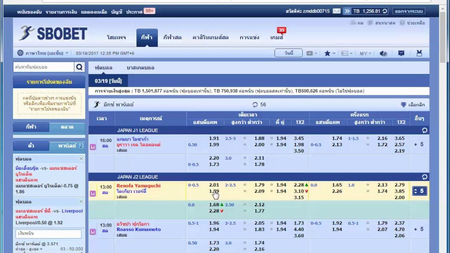Viewport: 450px width, 253px height.
Task: Select over odds 2.05 for Roasso Kumamoto match
Action: [x=259, y=223]
